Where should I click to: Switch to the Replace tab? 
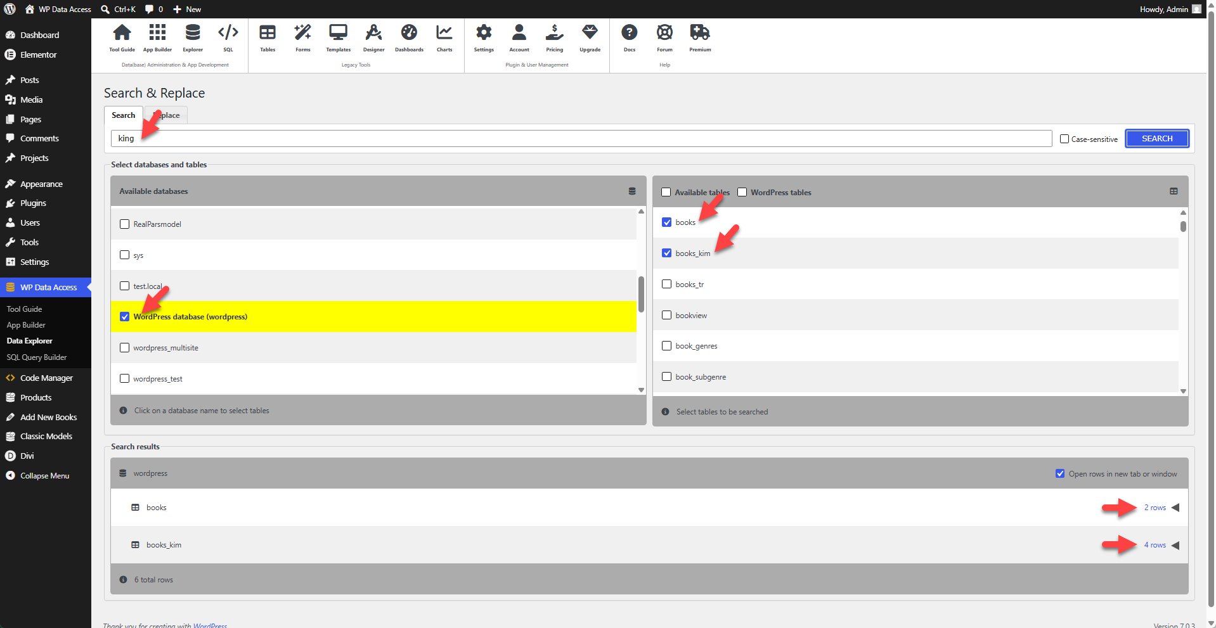(166, 115)
